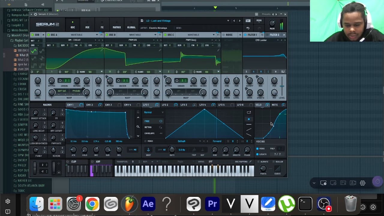Open OBS from the dock
This screenshot has height=216, width=384.
click(324, 204)
